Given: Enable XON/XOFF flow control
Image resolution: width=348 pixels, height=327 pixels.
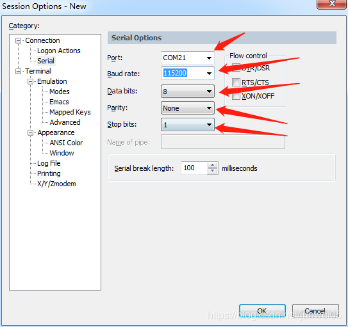Looking at the screenshot, I should point(236,96).
